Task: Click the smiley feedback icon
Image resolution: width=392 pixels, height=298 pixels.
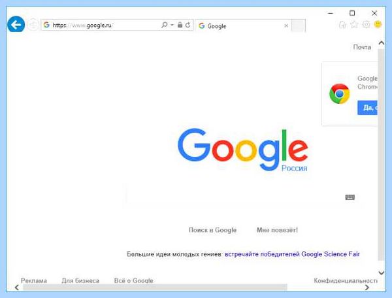Action: [378, 24]
